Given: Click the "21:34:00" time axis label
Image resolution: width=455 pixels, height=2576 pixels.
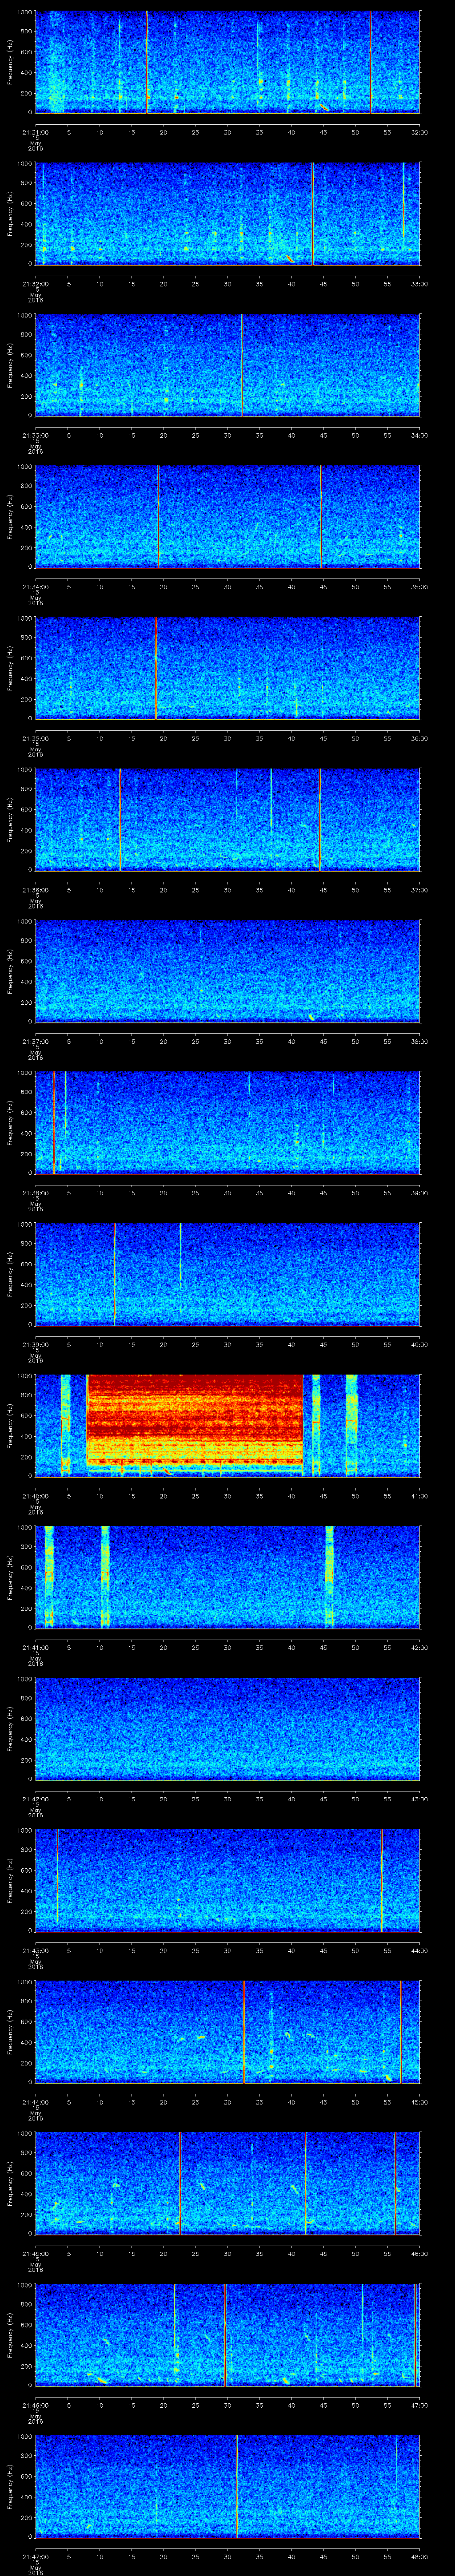Looking at the screenshot, I should 35,586.
